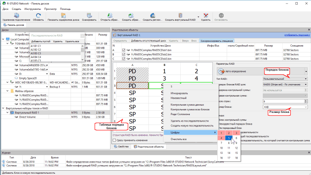Toggle checkbox for RAID5CDisk2.bin

(x=124, y=54)
